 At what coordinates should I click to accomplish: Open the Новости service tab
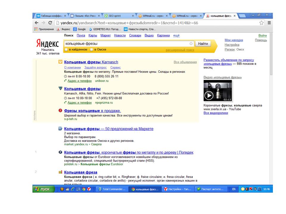click(120, 35)
